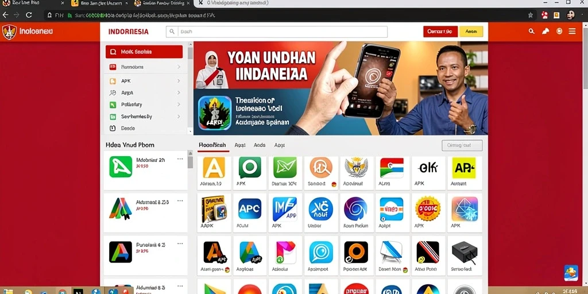Switch to the Aods tab
The width and height of the screenshot is (588, 294).
pyautogui.click(x=260, y=145)
